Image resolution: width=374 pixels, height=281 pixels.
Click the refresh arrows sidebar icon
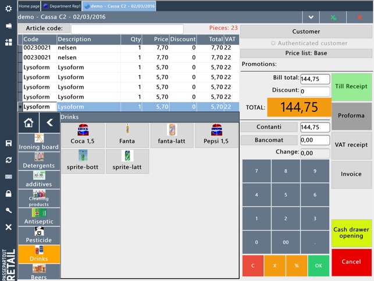pos(9,160)
